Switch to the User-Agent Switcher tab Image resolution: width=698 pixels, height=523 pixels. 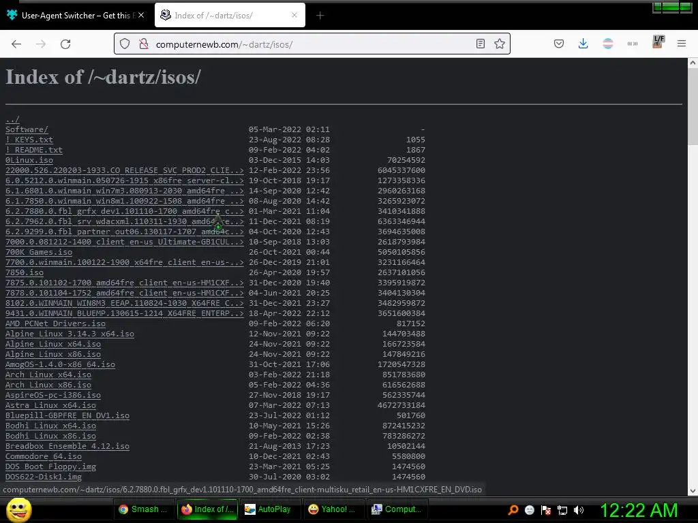coord(76,16)
